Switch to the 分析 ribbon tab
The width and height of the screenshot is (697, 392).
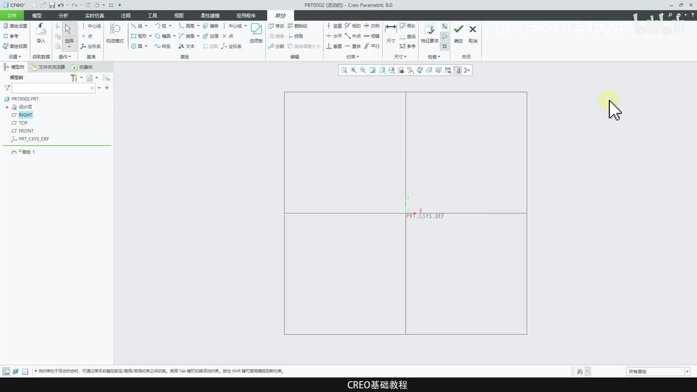click(64, 16)
